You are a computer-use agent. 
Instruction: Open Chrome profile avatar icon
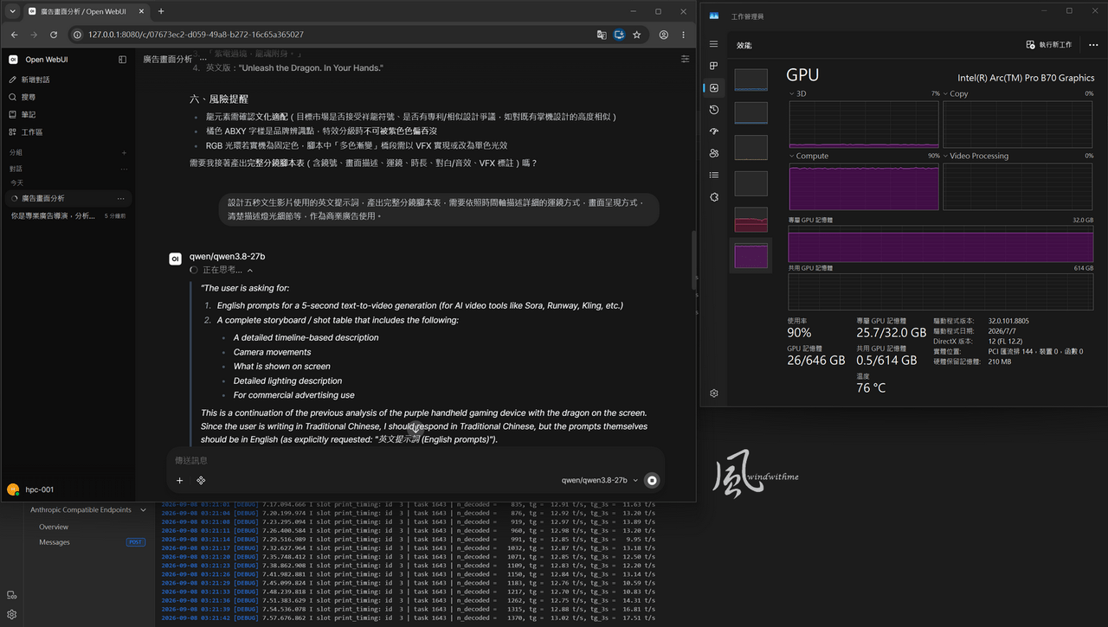click(x=664, y=35)
